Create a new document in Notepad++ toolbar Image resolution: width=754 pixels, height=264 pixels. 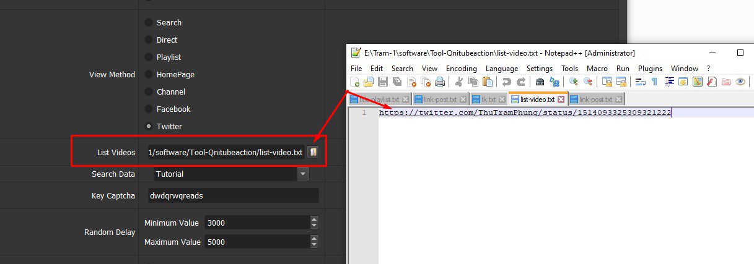(355, 82)
